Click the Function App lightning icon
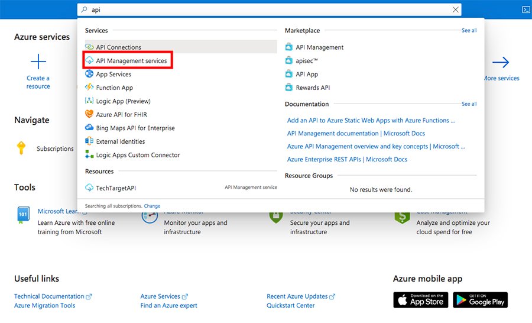 (89, 88)
